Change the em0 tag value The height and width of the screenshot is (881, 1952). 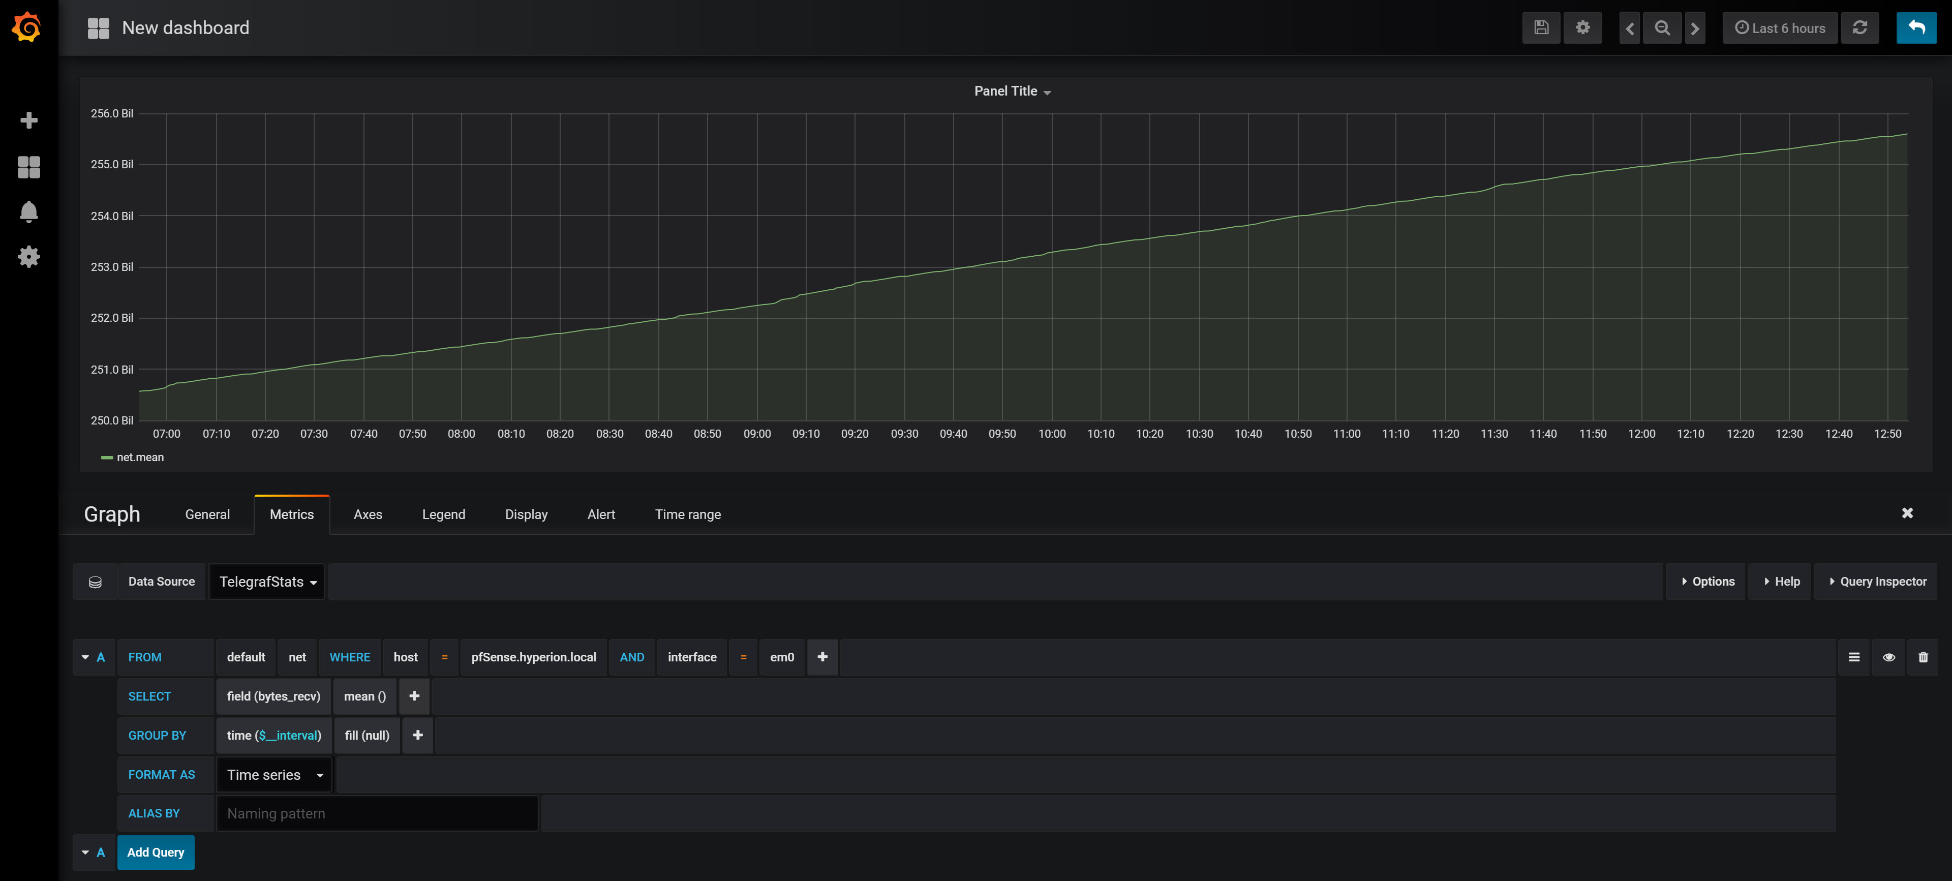pyautogui.click(x=781, y=657)
